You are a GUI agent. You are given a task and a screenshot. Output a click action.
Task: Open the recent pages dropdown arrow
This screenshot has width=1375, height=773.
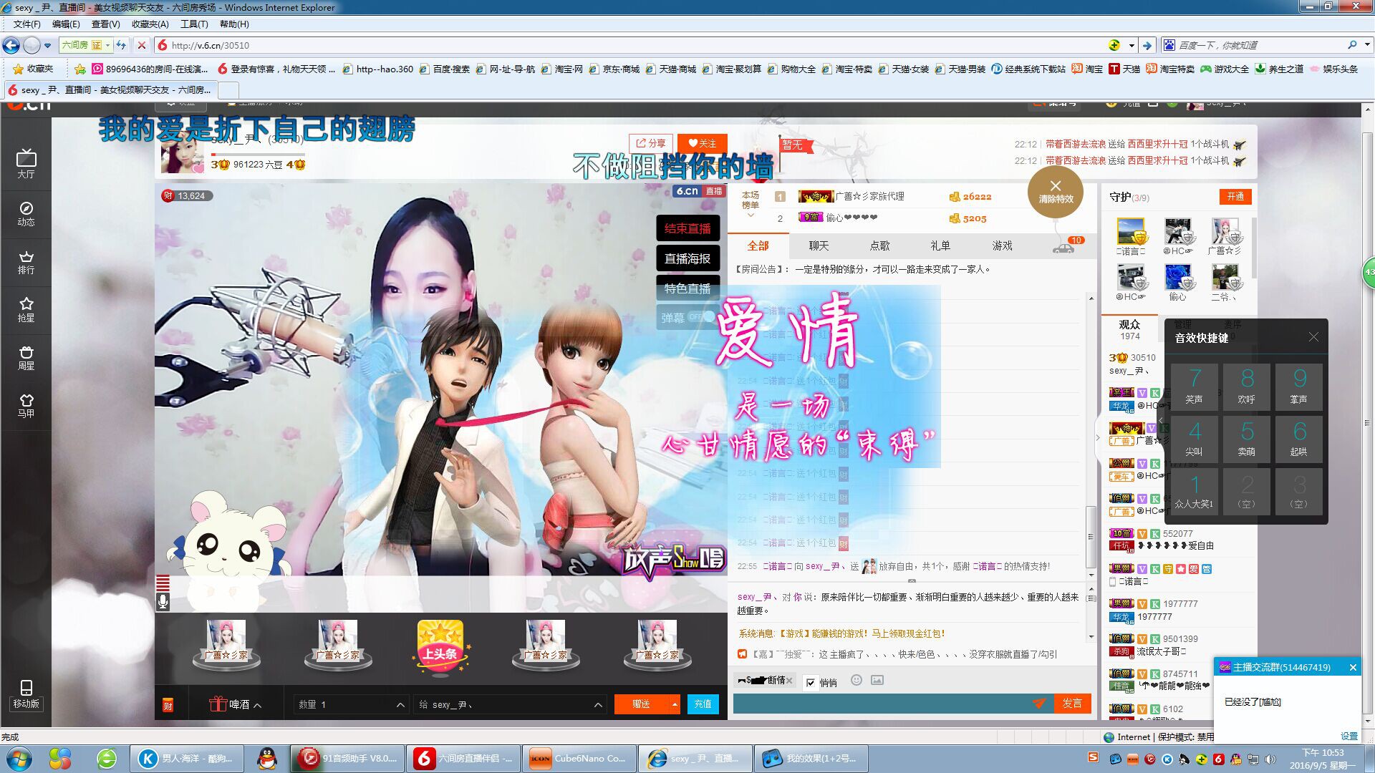(47, 45)
